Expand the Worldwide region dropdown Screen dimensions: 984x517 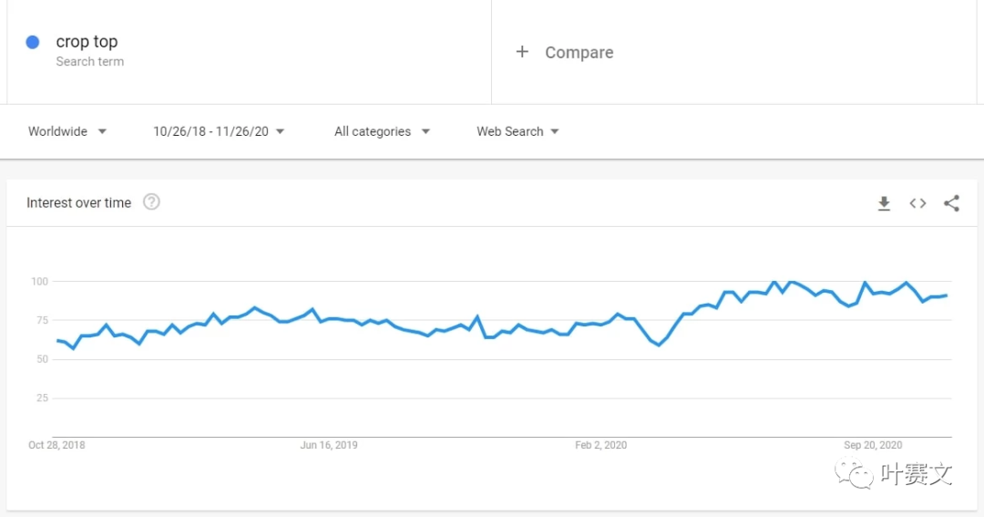67,131
